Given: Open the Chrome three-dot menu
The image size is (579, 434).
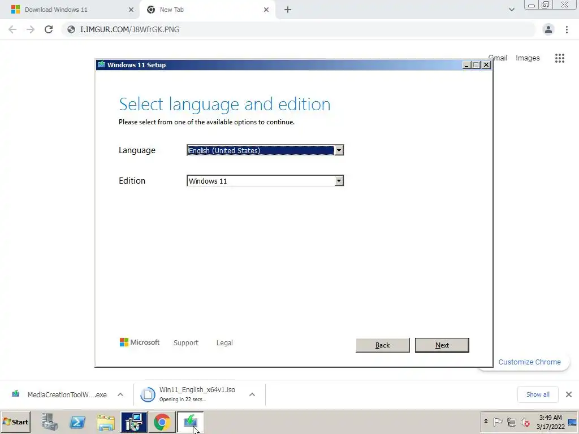Looking at the screenshot, I should tap(567, 29).
